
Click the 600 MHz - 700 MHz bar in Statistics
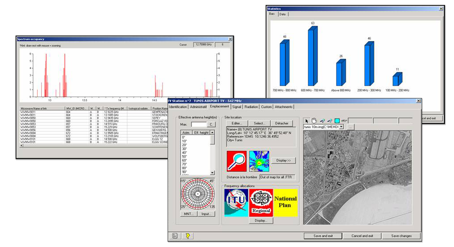[313, 56]
